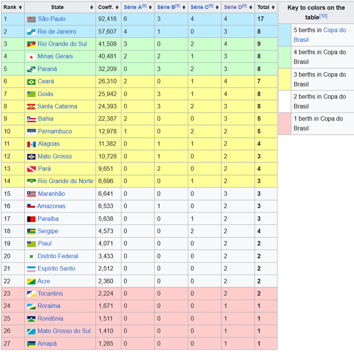Viewport: 354px width, 352px height.
Task: Click the Bahia flag icon
Action: (32, 119)
